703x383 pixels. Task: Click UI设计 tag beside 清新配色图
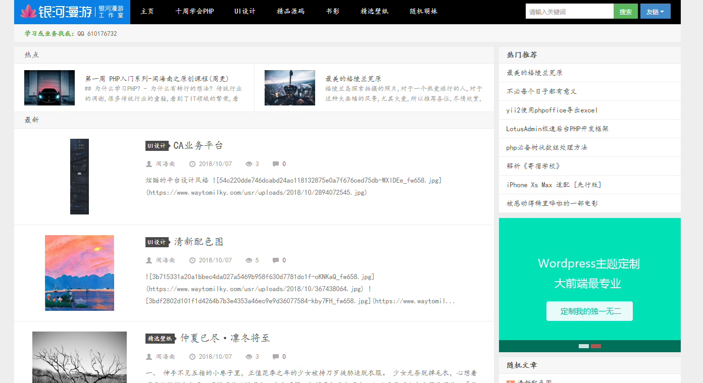pyautogui.click(x=157, y=242)
